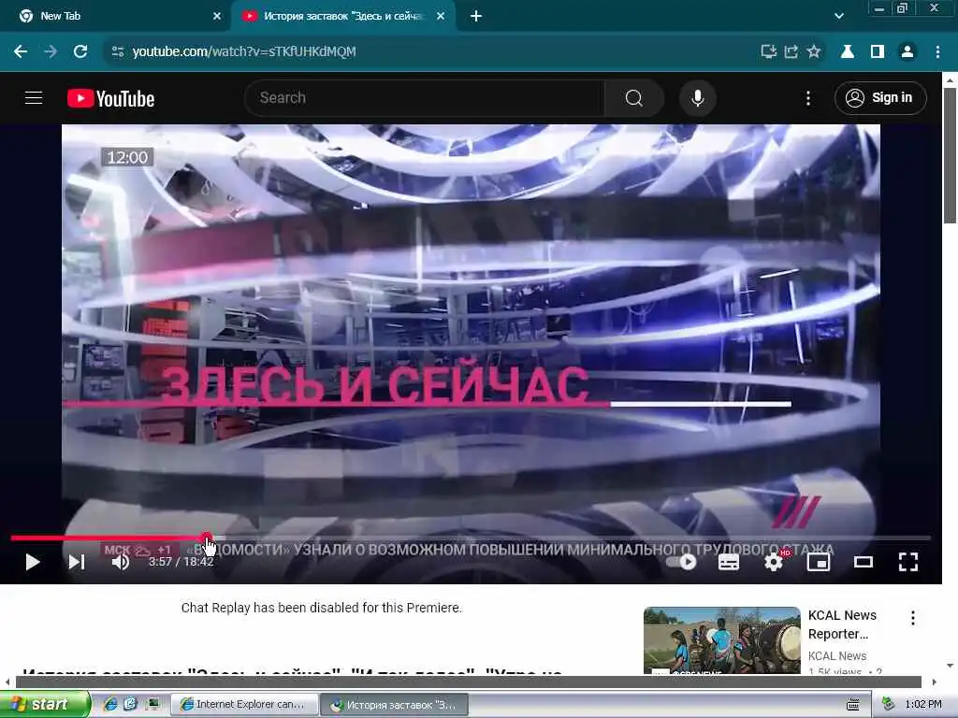The width and height of the screenshot is (958, 718).
Task: Open Chrome three-dot menu
Action: tap(937, 51)
